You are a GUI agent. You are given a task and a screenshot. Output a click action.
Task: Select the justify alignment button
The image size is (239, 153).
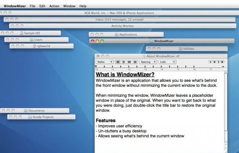(129, 62)
